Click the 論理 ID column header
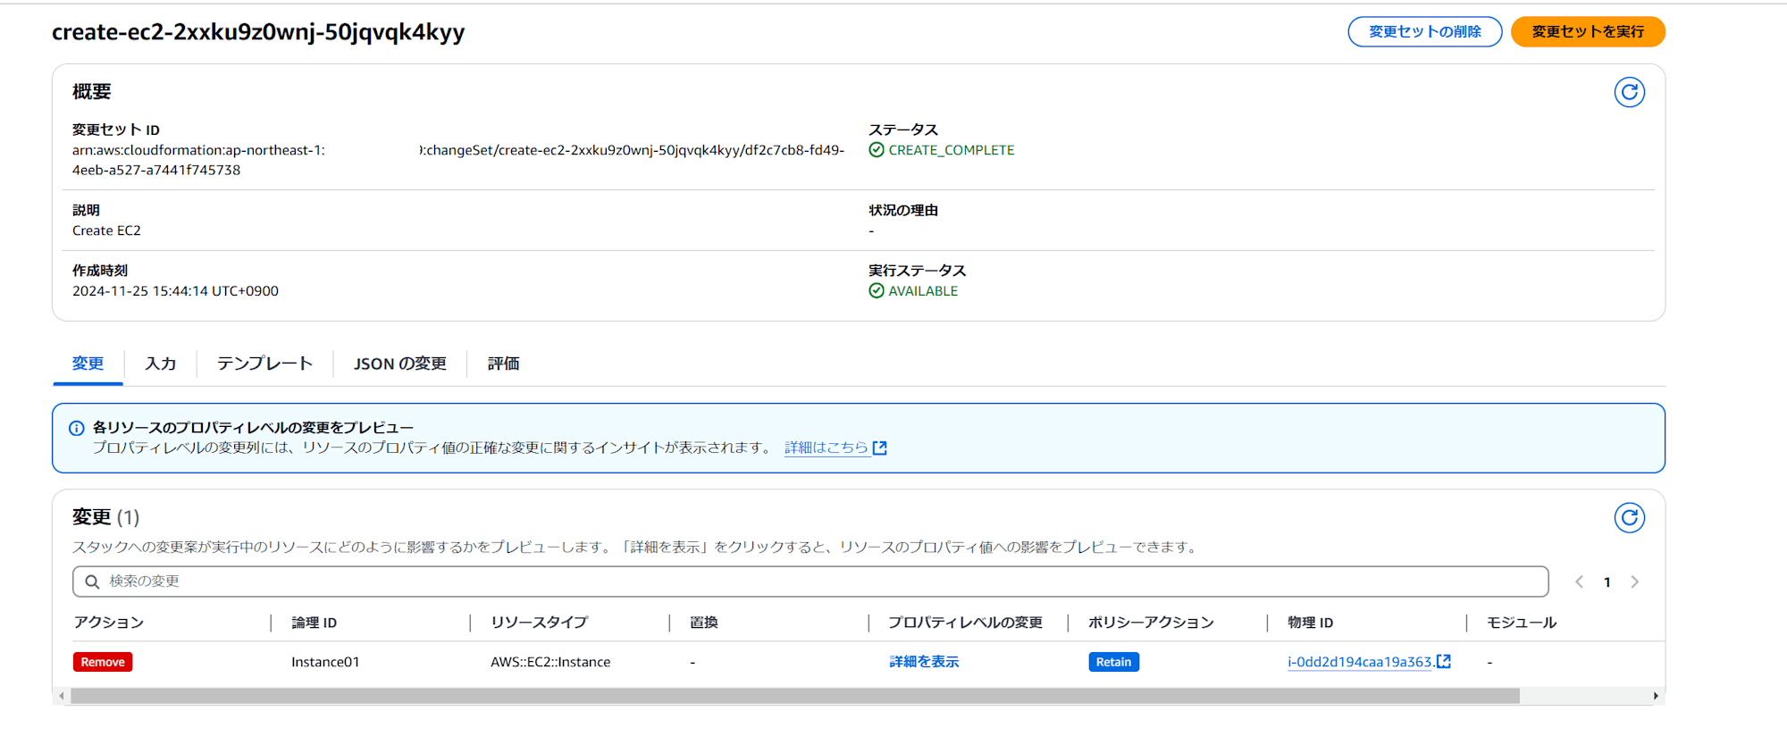1787x753 pixels. (315, 623)
